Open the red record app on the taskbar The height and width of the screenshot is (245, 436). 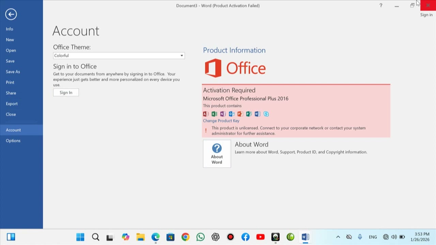tap(230, 237)
